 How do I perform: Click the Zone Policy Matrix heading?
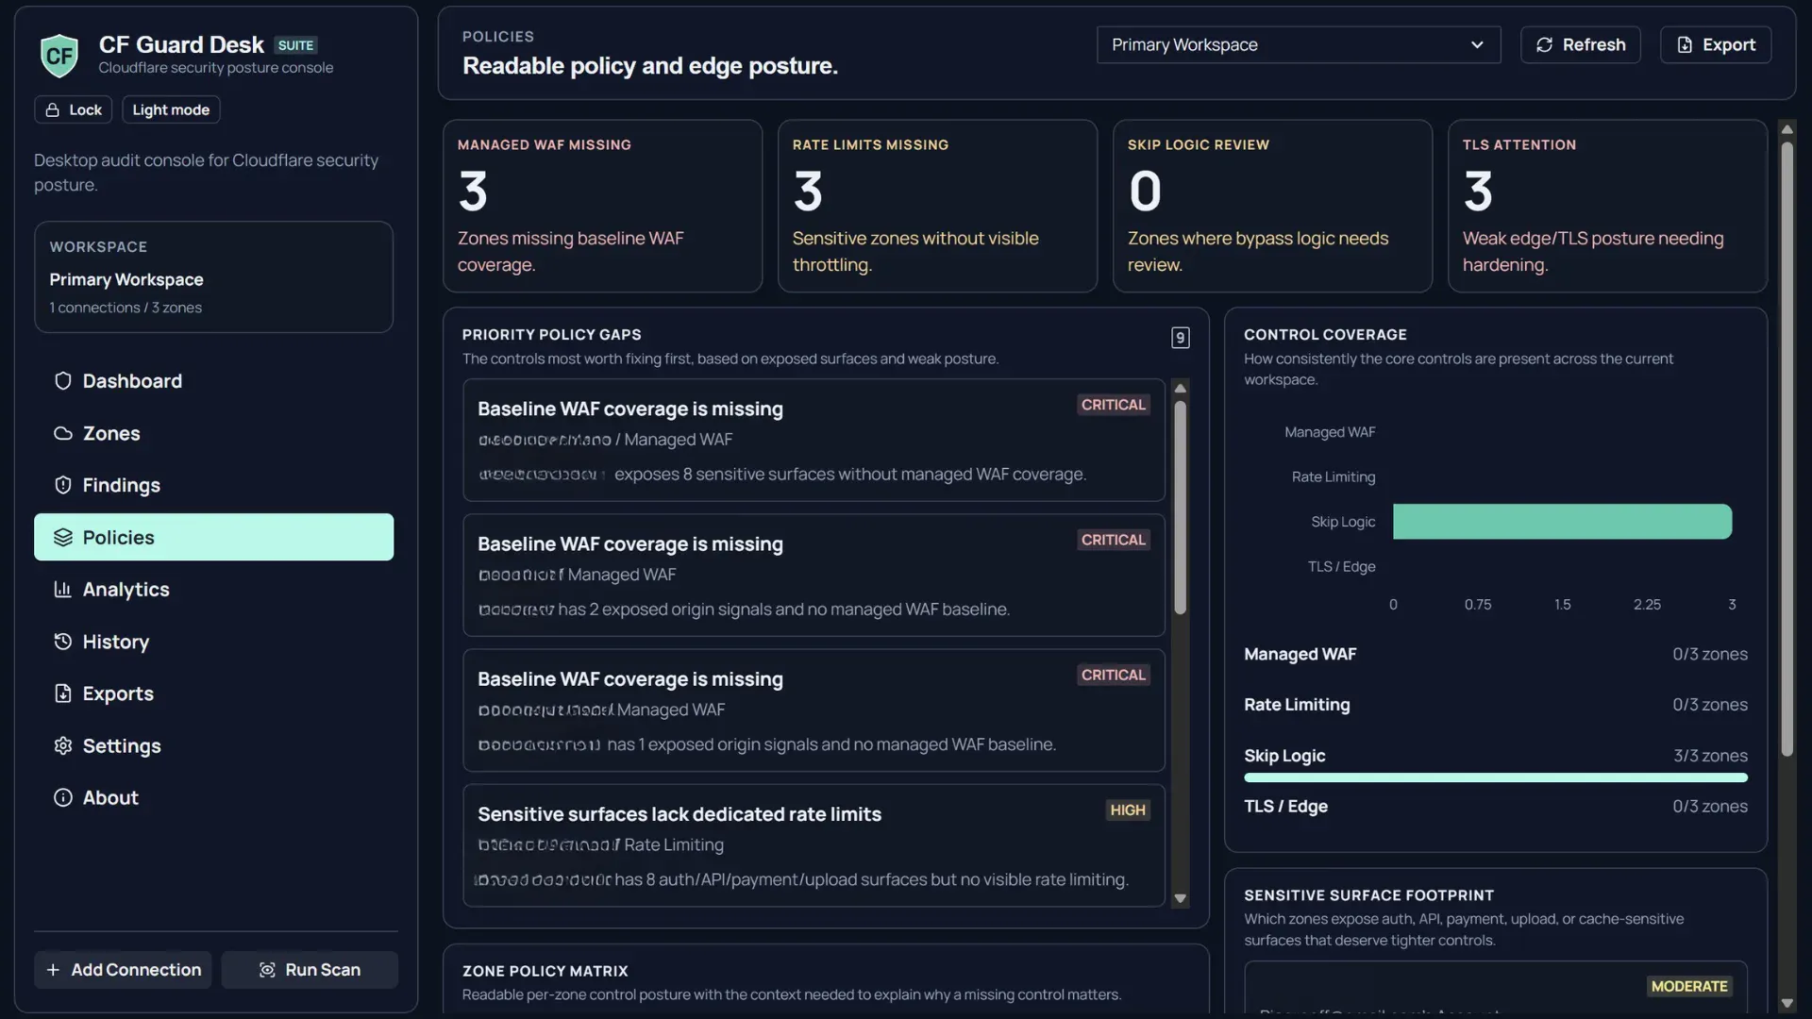click(545, 971)
